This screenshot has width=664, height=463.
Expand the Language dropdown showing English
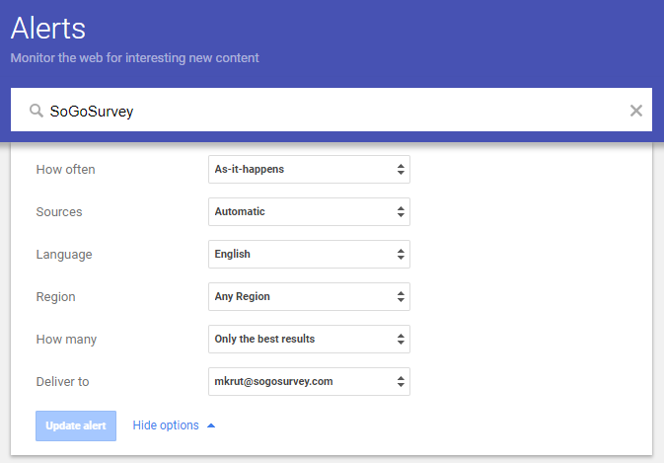(x=309, y=254)
